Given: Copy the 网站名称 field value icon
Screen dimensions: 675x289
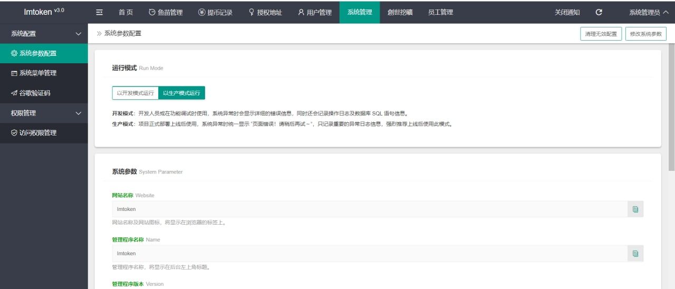Looking at the screenshot, I should point(635,209).
